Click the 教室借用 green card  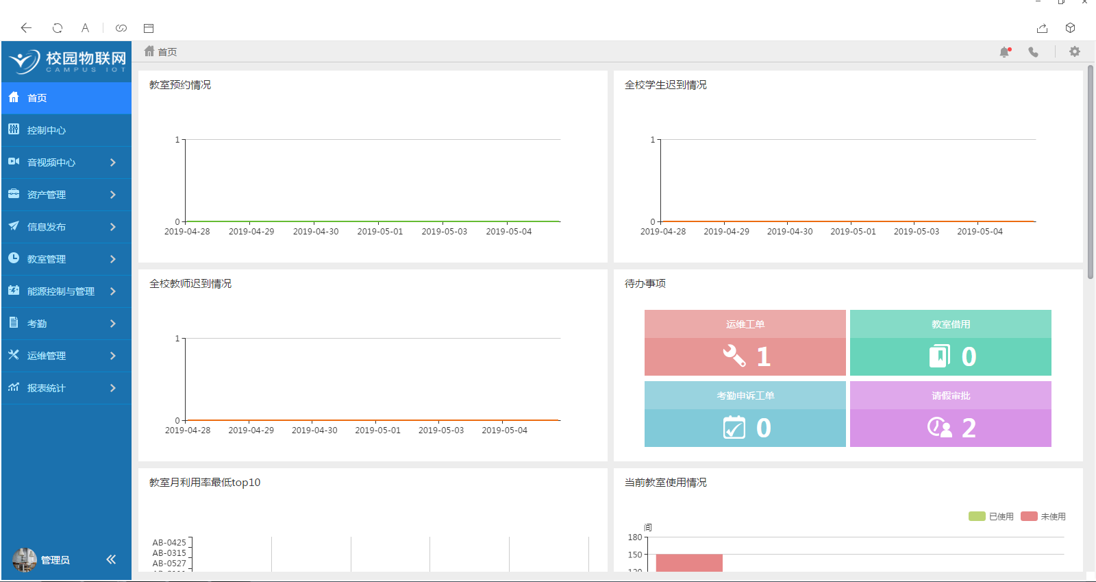click(950, 343)
